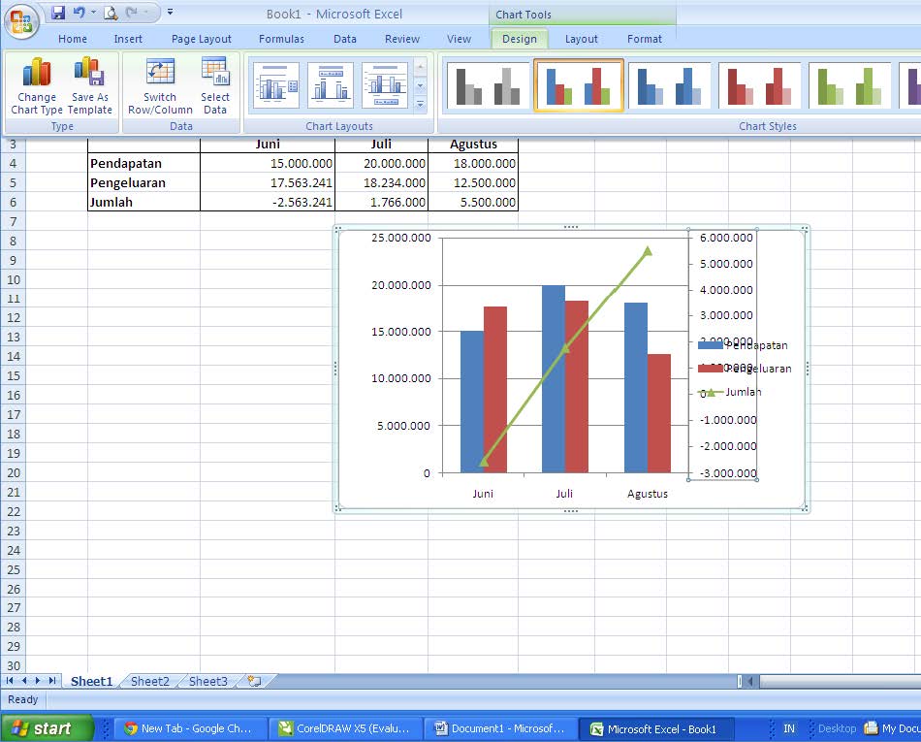Select cell containing 5.500.000
This screenshot has width=921, height=742.
click(x=473, y=202)
